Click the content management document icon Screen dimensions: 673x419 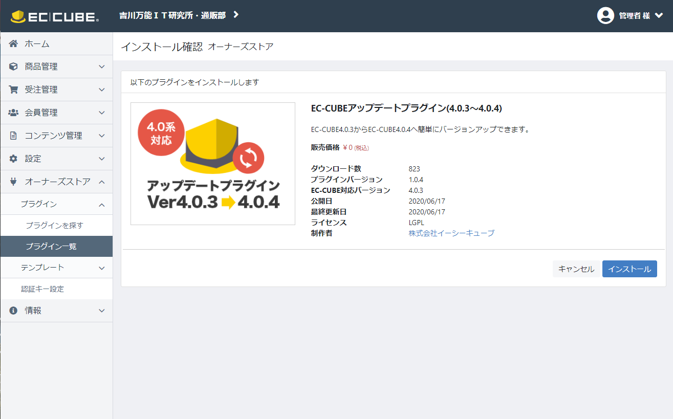click(x=14, y=136)
